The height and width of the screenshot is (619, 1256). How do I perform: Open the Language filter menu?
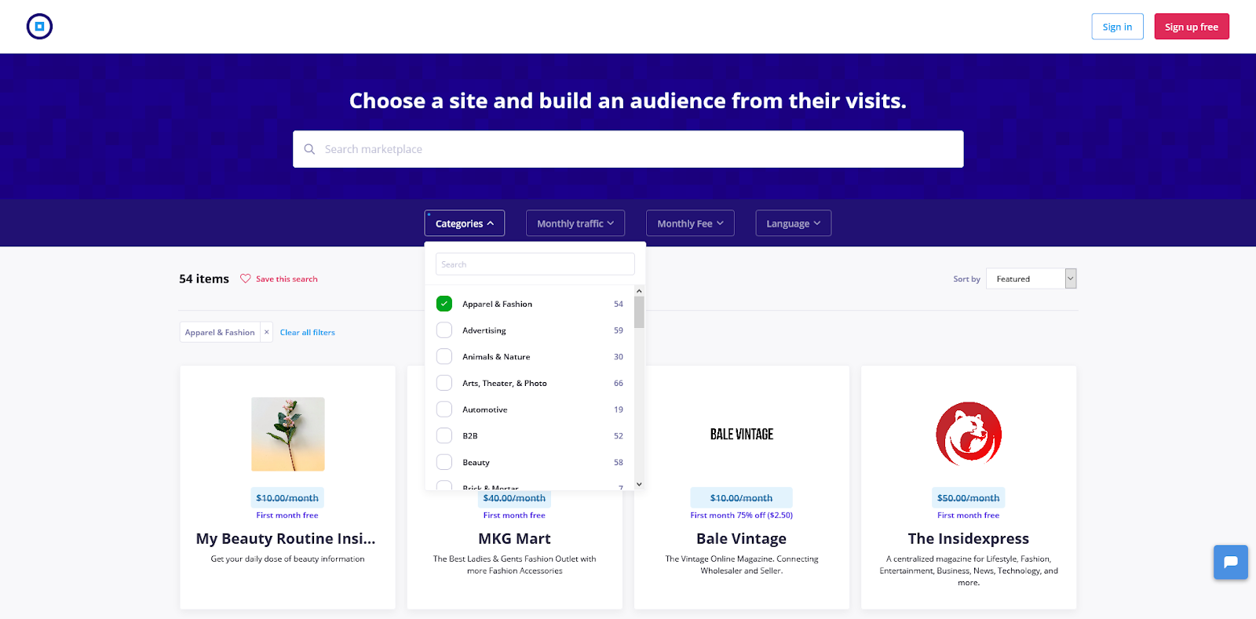pyautogui.click(x=793, y=224)
